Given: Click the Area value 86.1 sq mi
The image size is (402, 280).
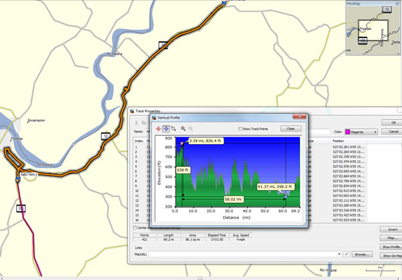Looking at the screenshot, I should (x=193, y=240).
